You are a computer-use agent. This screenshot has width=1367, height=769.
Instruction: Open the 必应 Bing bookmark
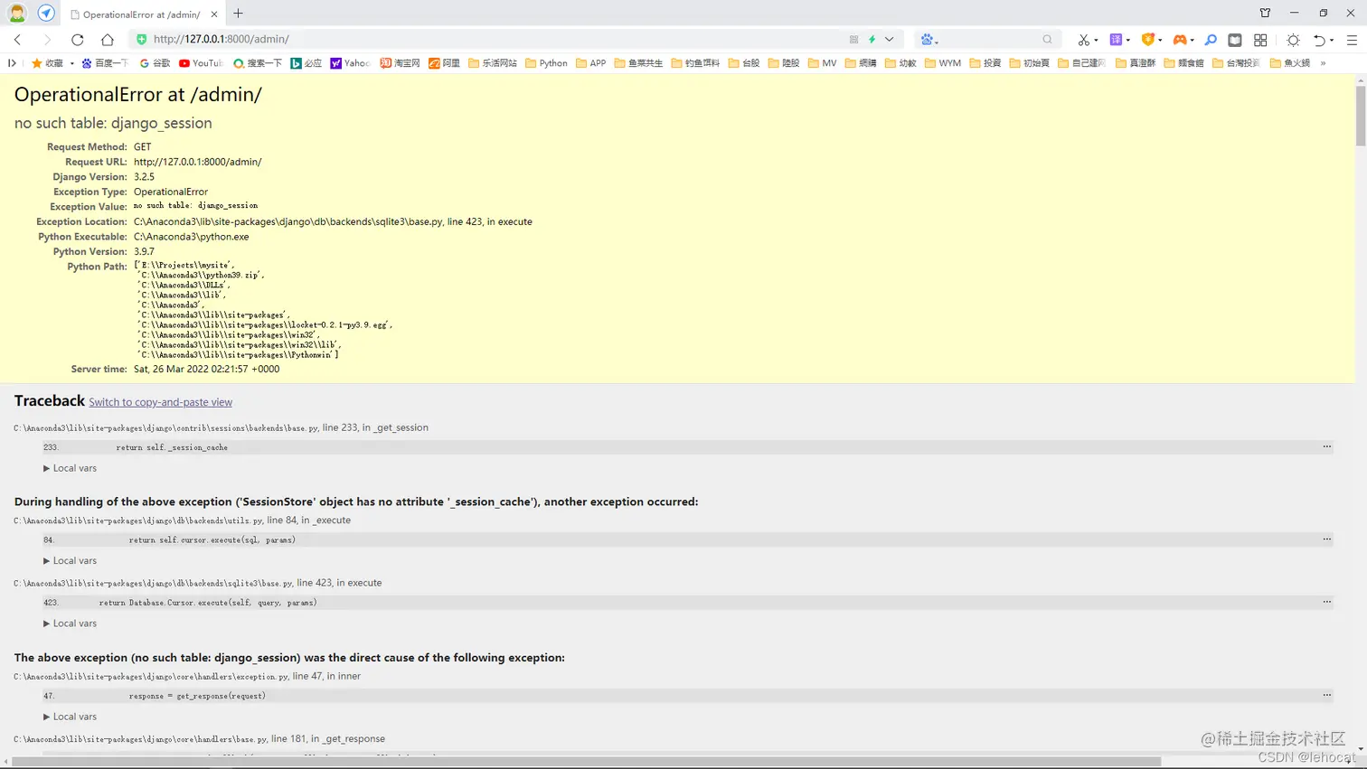point(306,63)
